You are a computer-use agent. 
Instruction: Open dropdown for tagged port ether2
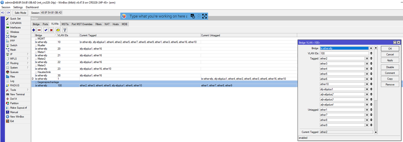pyautogui.click(x=367, y=59)
